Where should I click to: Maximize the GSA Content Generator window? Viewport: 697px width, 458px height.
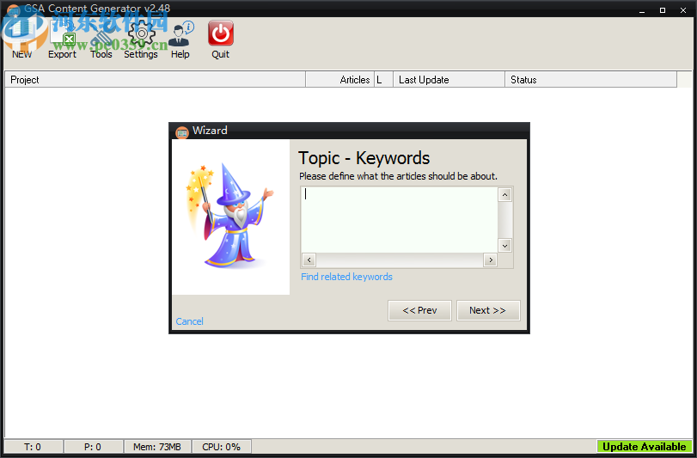coord(663,10)
